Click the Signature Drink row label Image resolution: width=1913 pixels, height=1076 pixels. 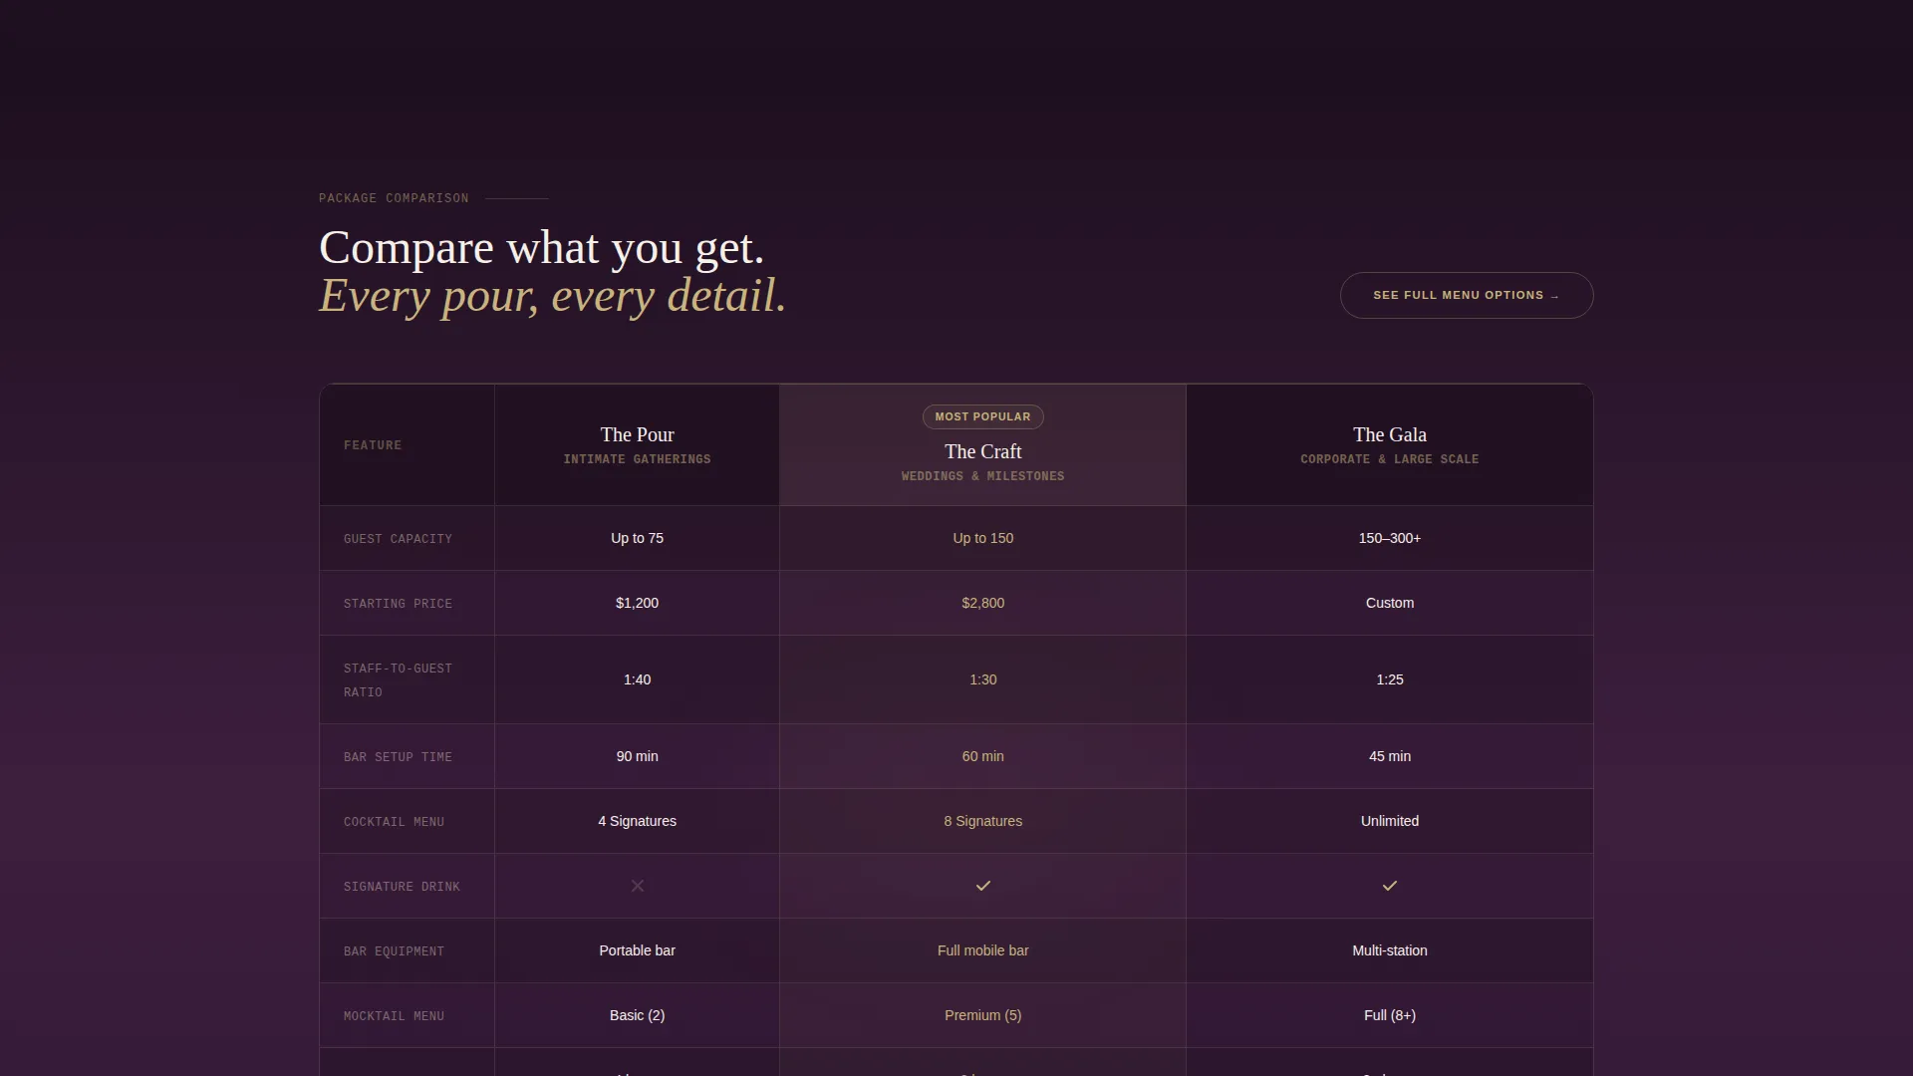point(402,887)
